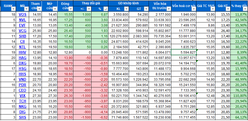The width and height of the screenshot is (248, 121).
Task: Select rank cell 18 for VOS
Action: 8,15
